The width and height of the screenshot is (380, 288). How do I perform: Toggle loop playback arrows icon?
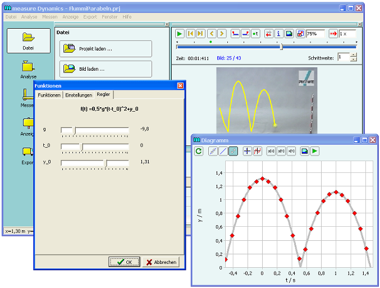[268, 34]
